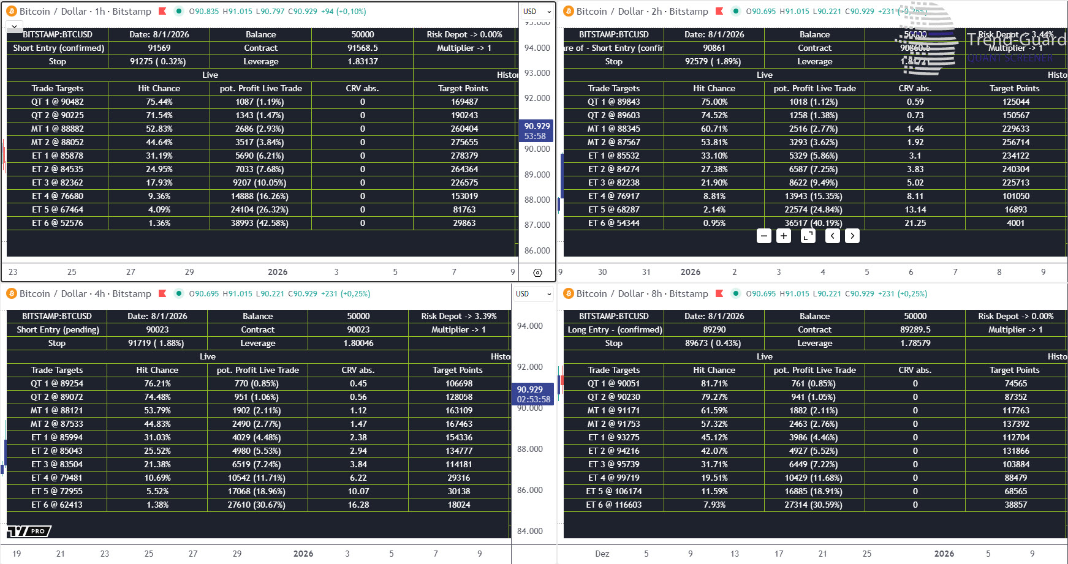The image size is (1068, 564).
Task: Select the Bitcoin / Dollar 1h chart title
Action: pos(85,11)
